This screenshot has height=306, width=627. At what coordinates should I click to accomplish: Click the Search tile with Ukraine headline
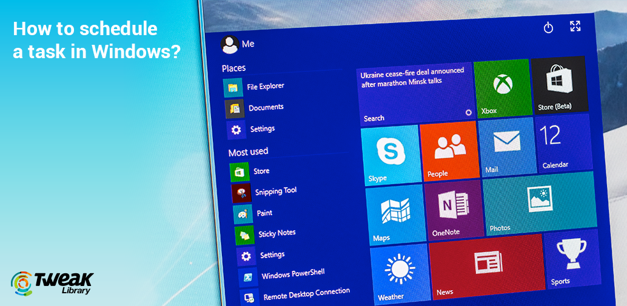click(x=416, y=94)
